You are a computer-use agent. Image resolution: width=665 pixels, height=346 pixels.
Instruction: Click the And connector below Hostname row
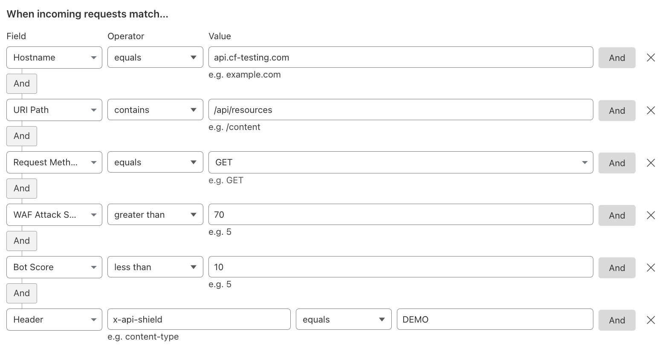coord(22,84)
